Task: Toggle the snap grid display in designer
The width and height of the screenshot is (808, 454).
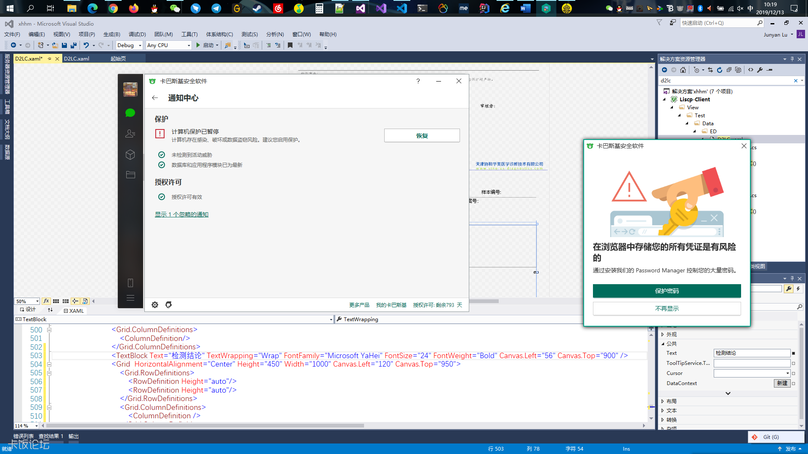Action: click(56, 301)
